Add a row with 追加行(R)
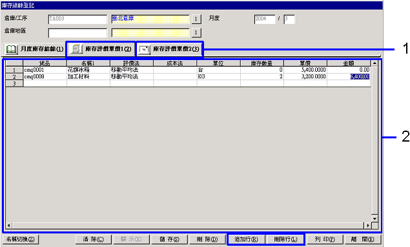 tap(246, 239)
